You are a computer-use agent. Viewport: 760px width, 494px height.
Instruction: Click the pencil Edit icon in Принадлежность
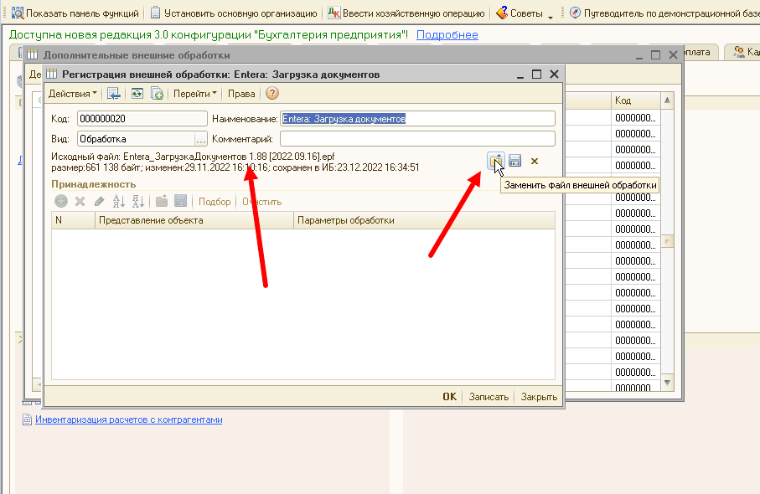(100, 201)
